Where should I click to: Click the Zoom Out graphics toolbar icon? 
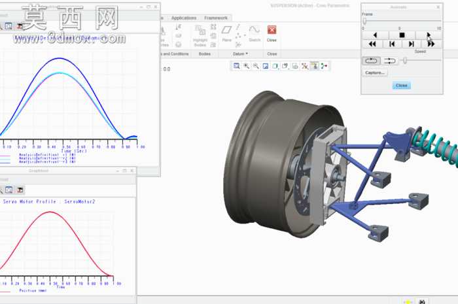coord(256,66)
